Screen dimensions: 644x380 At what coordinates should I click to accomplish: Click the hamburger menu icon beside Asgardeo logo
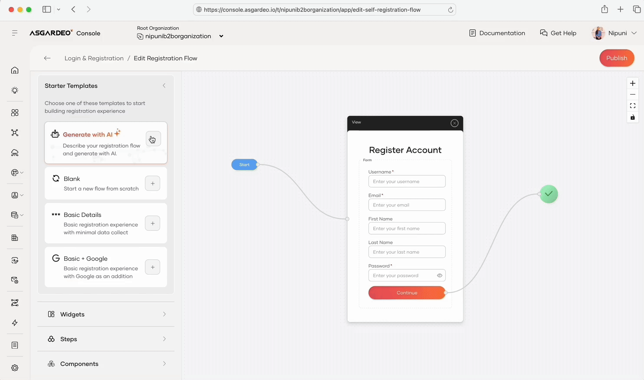tap(15, 33)
